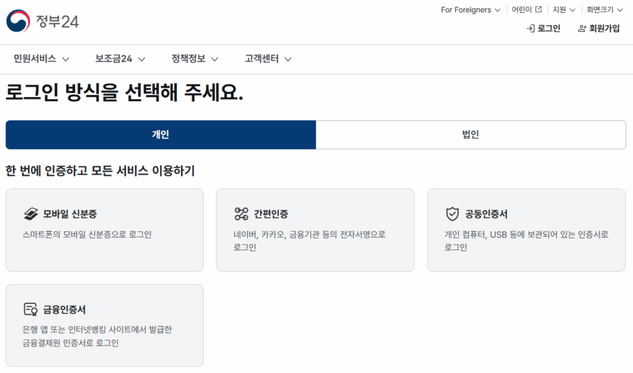Switch to the 법인 login tab
The height and width of the screenshot is (373, 633).
(x=470, y=135)
